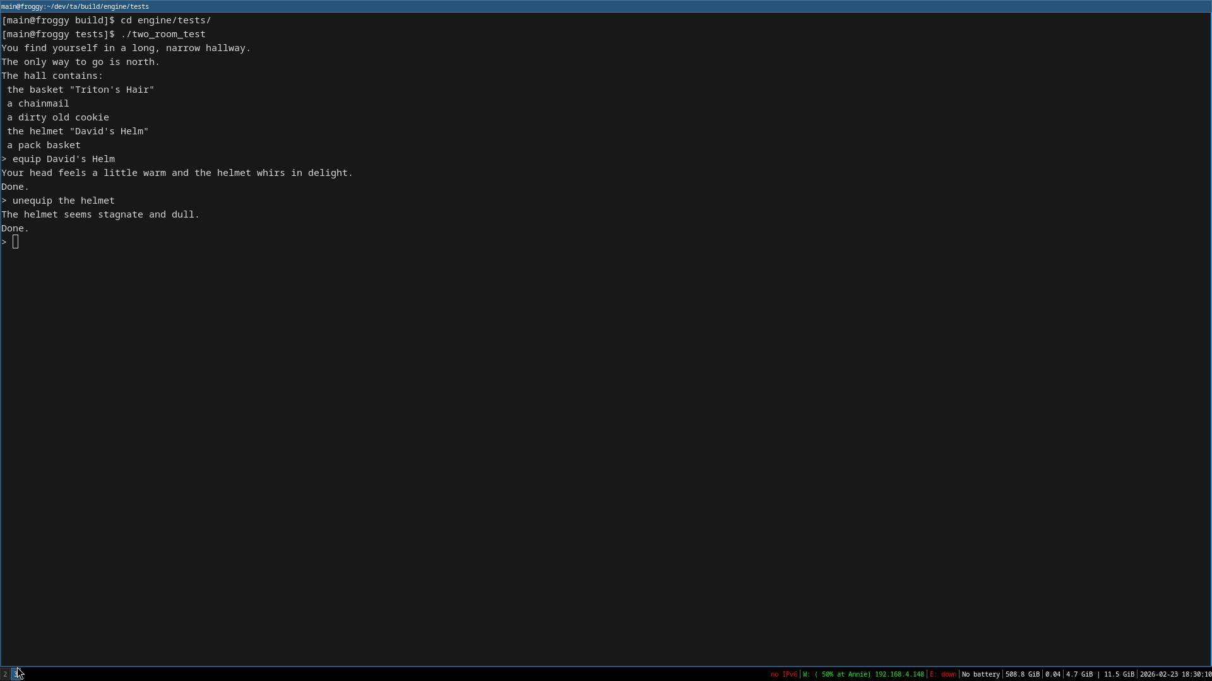The height and width of the screenshot is (681, 1212).
Task: Click the 0.04 CPU load indicator
Action: coord(1052,674)
